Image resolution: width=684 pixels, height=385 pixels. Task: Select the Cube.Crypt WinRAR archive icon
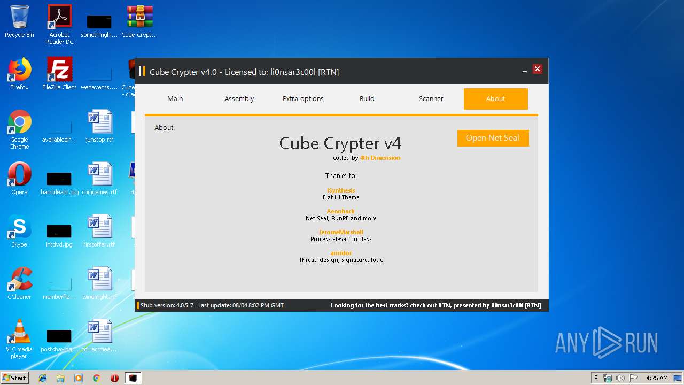pos(139,21)
